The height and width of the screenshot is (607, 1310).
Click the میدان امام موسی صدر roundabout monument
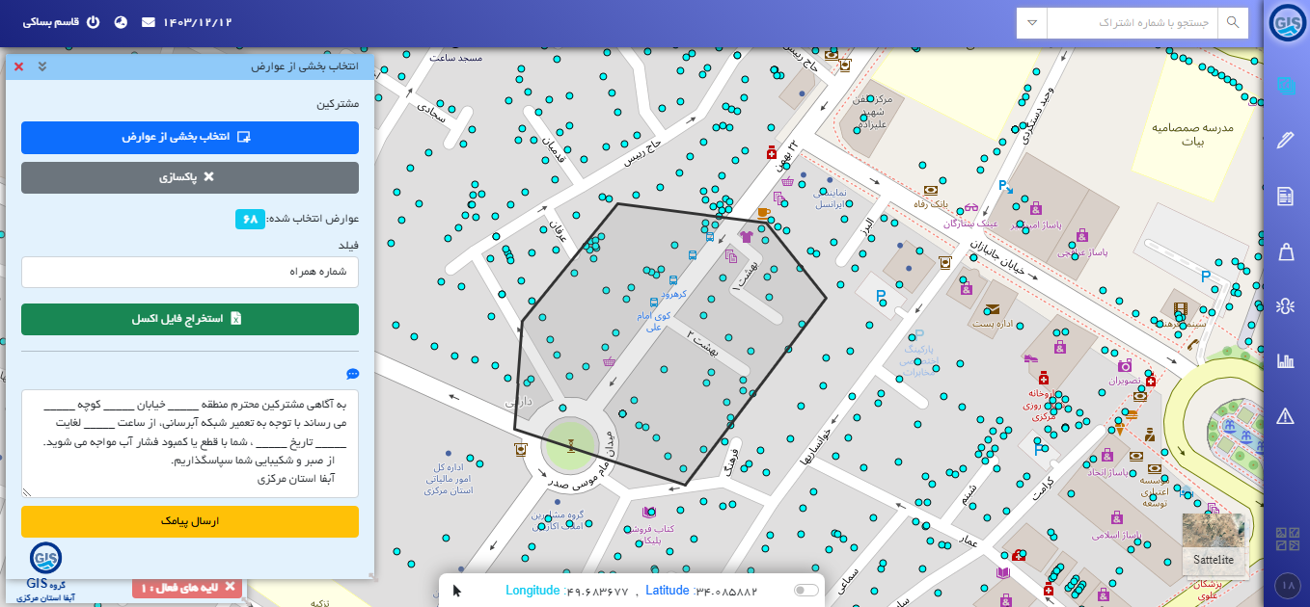[x=572, y=444]
